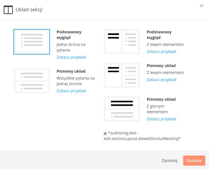Pick vertical layout with left element thumbnail
Image resolution: width=209 pixels, height=169 pixels.
(122, 75)
